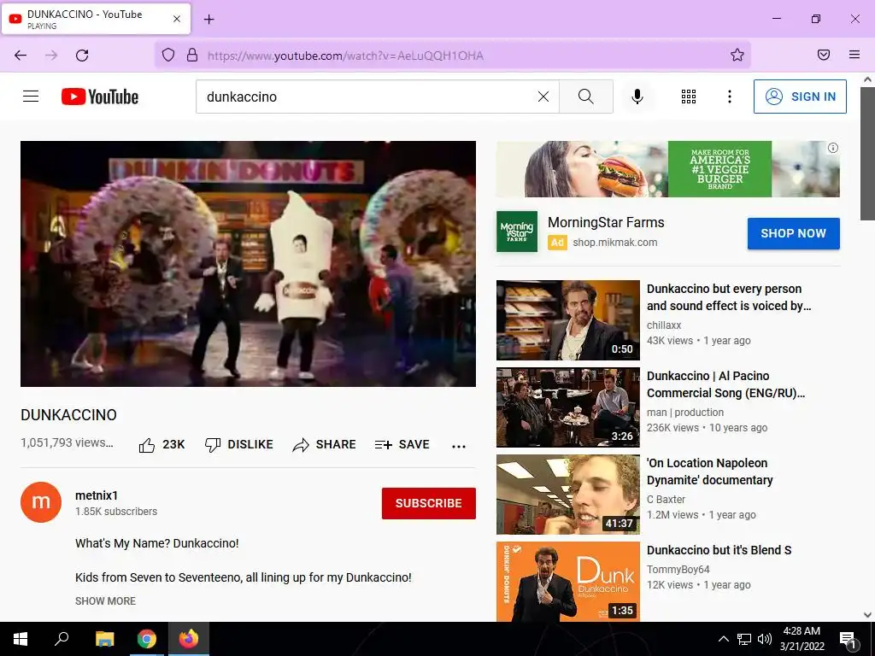The width and height of the screenshot is (875, 656).
Task: Show hidden system tray icons
Action: [723, 639]
